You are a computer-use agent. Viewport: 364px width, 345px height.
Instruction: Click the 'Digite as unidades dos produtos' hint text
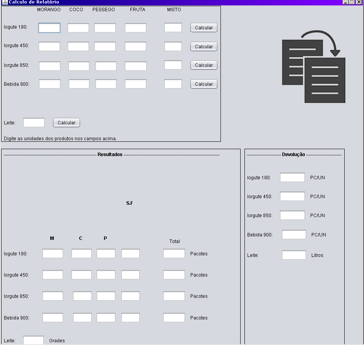(60, 138)
